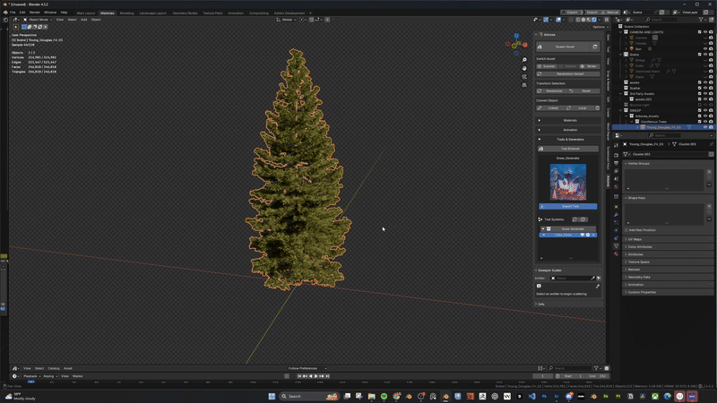The height and width of the screenshot is (403, 717).
Task: Open the Render menu
Action: [36, 12]
